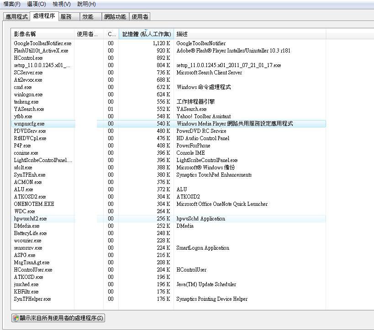
Task: Switch to the 服務 tab
Action: tap(66, 17)
